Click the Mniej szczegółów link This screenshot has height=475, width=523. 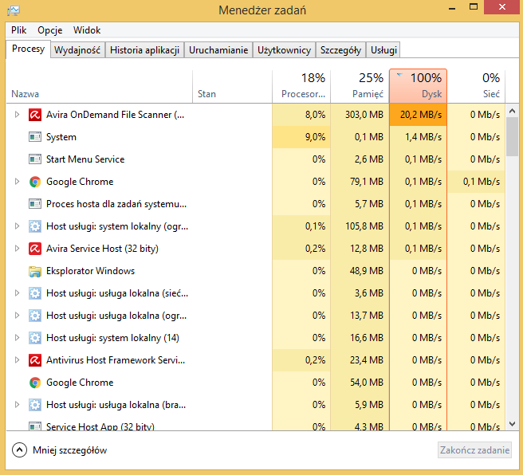pos(69,450)
